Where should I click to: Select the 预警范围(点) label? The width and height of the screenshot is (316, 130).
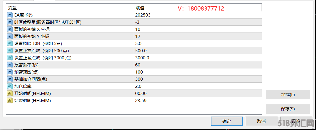26,72
